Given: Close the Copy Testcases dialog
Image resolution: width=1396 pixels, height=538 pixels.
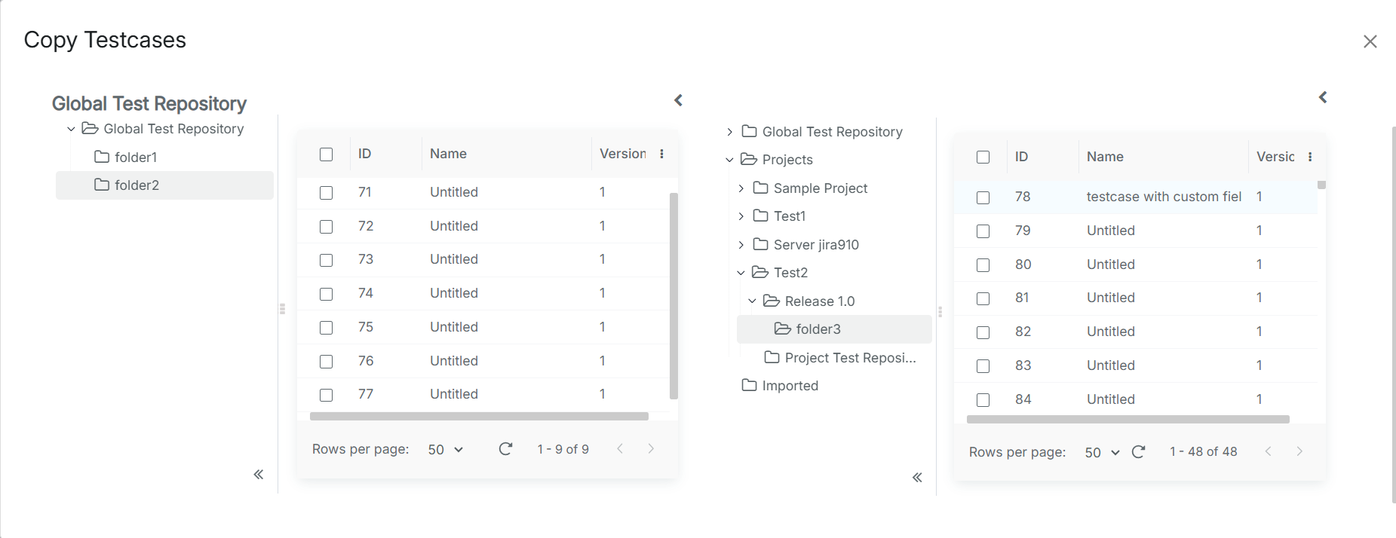Looking at the screenshot, I should [x=1370, y=41].
